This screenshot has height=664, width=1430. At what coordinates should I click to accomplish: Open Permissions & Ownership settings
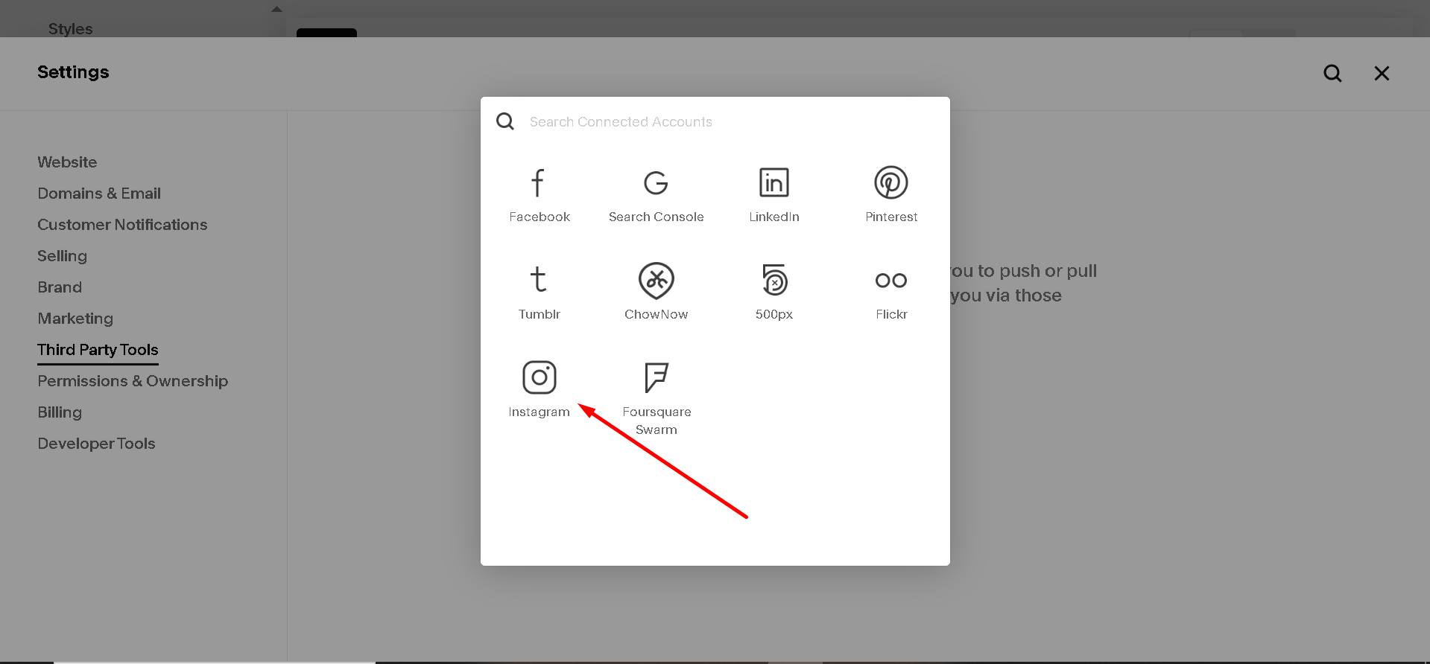[133, 381]
